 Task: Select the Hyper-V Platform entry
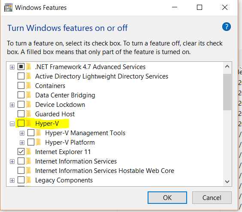[70, 142]
